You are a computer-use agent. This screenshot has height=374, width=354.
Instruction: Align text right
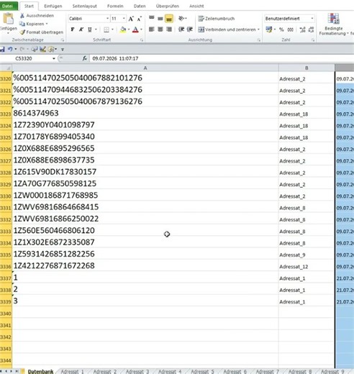point(169,29)
